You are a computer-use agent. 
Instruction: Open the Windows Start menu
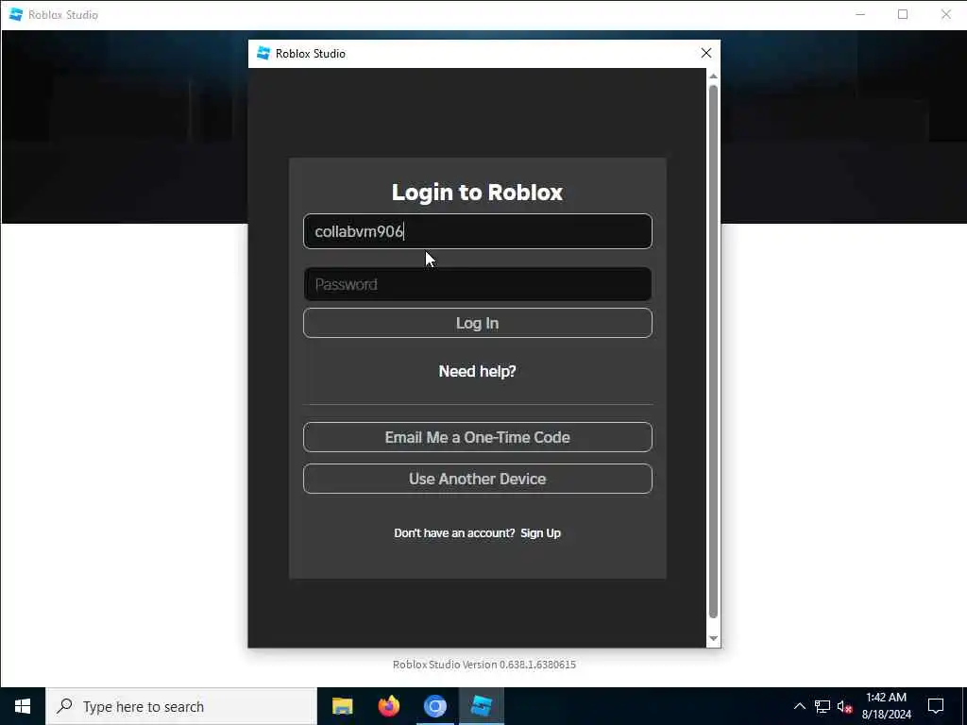point(23,706)
